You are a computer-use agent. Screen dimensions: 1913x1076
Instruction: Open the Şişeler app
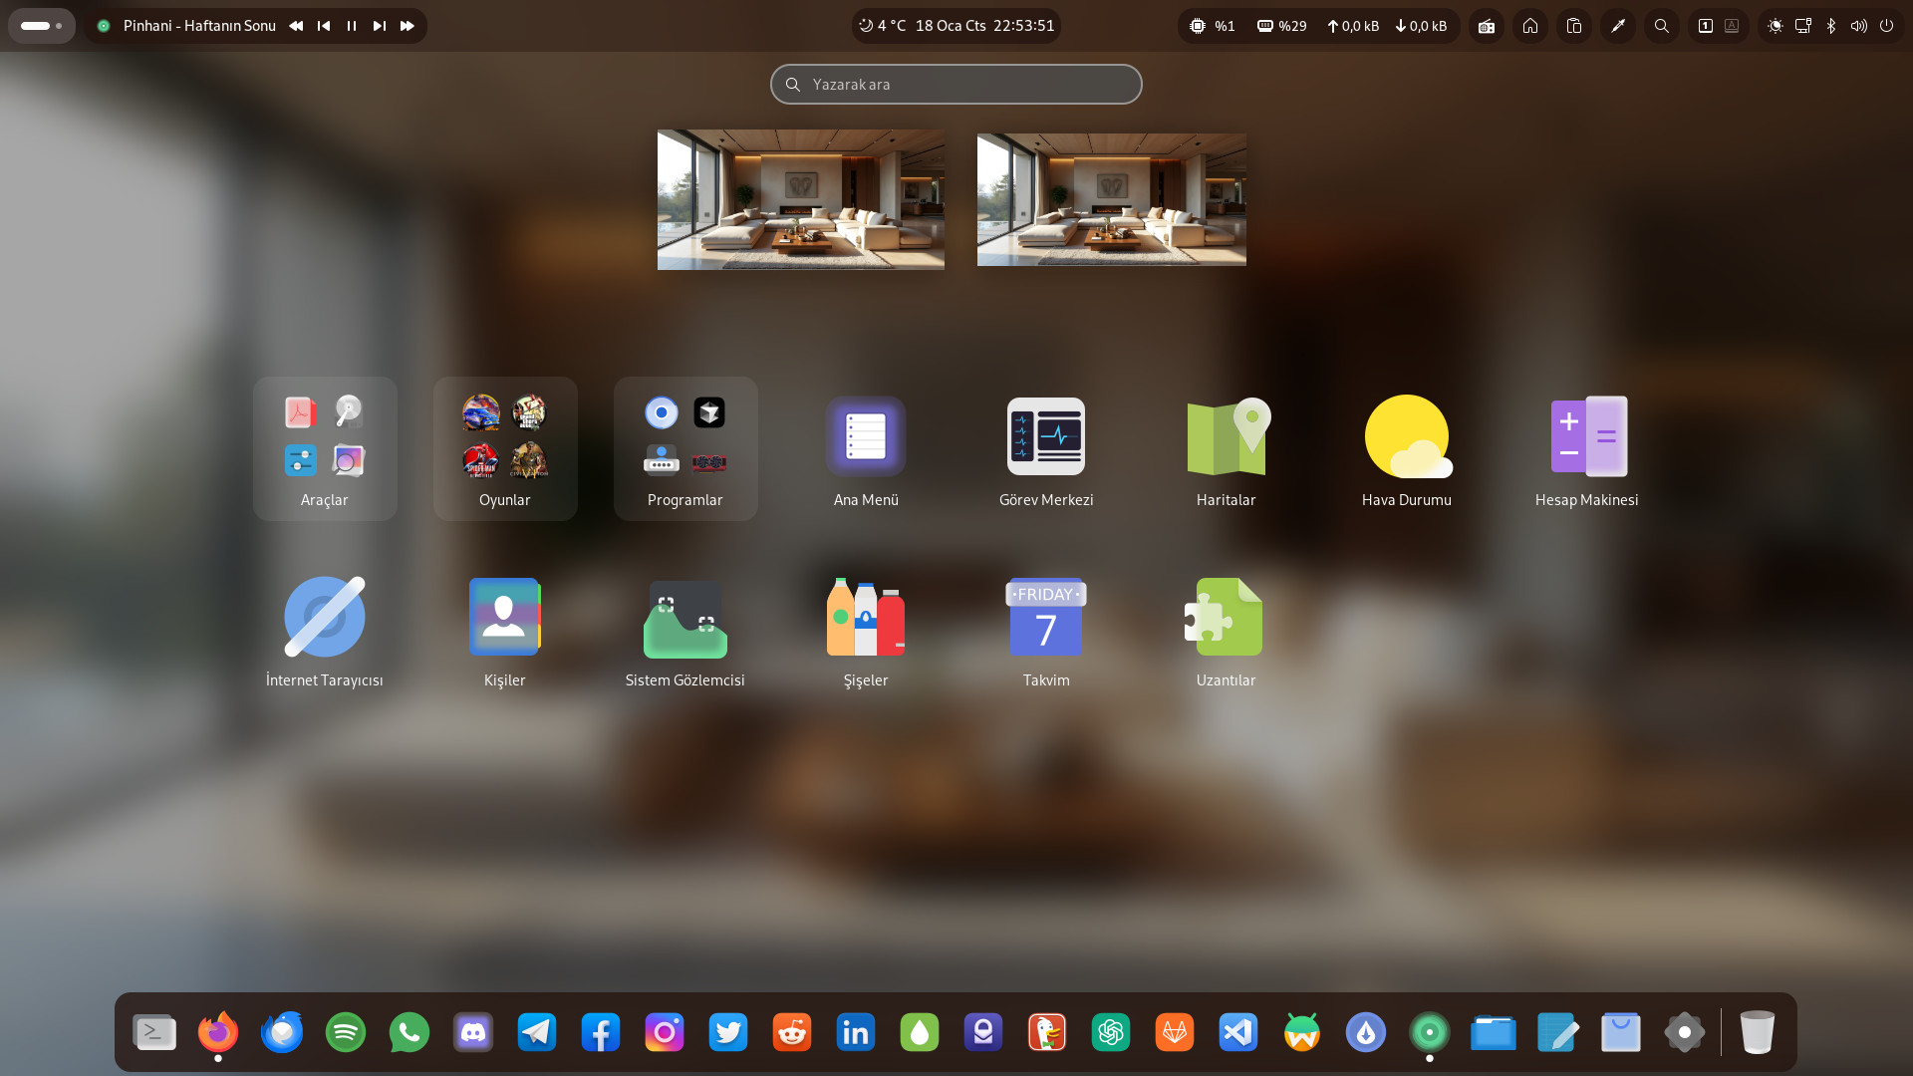click(x=866, y=631)
